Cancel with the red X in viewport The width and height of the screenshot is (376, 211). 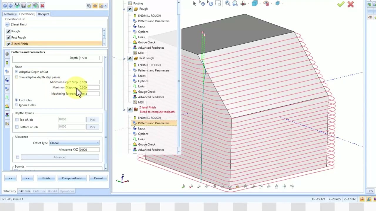tap(350, 4)
